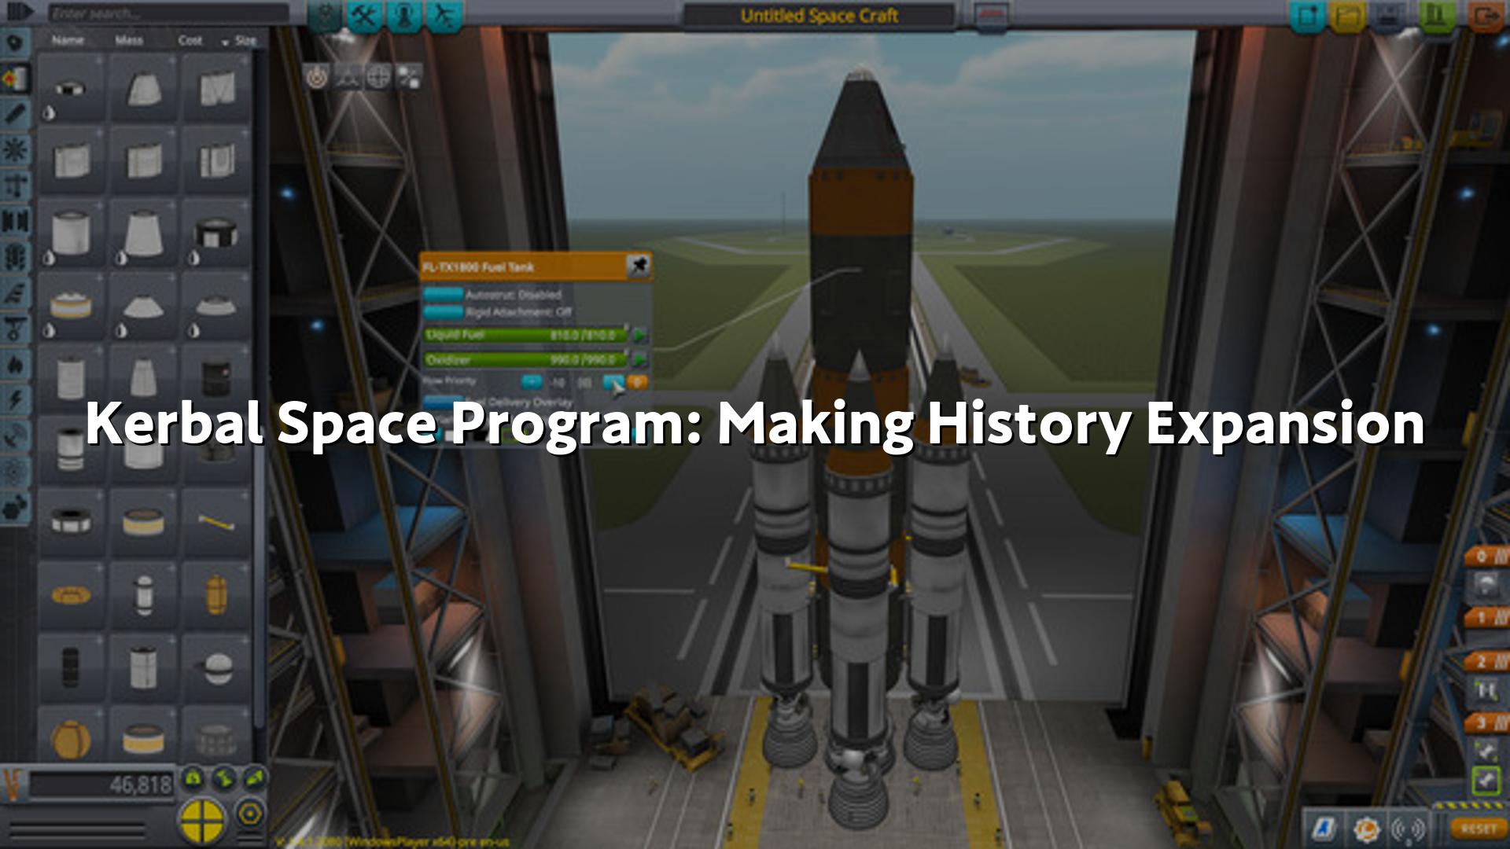Decrease Flow Priority with minus button

click(532, 382)
